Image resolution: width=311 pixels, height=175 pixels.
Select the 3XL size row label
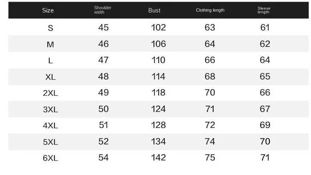point(50,110)
